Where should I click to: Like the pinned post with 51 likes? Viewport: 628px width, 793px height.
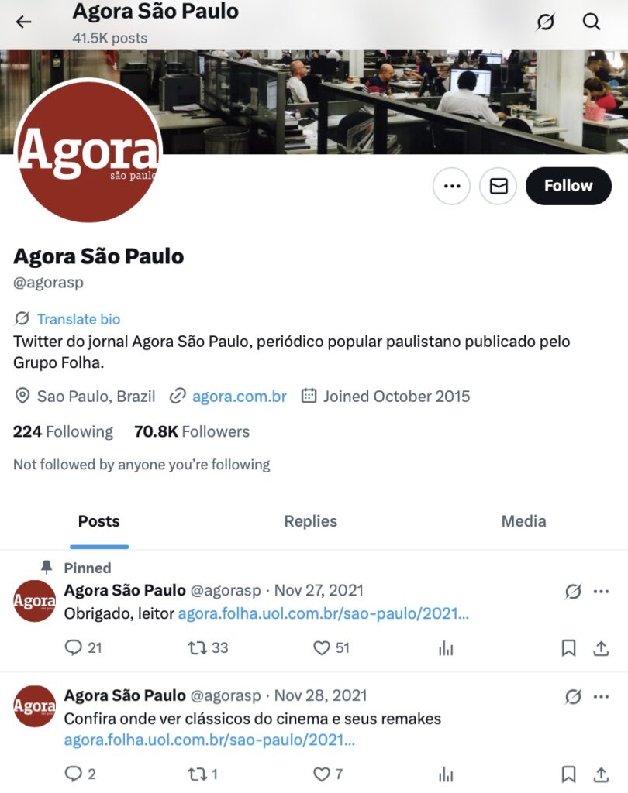click(331, 648)
